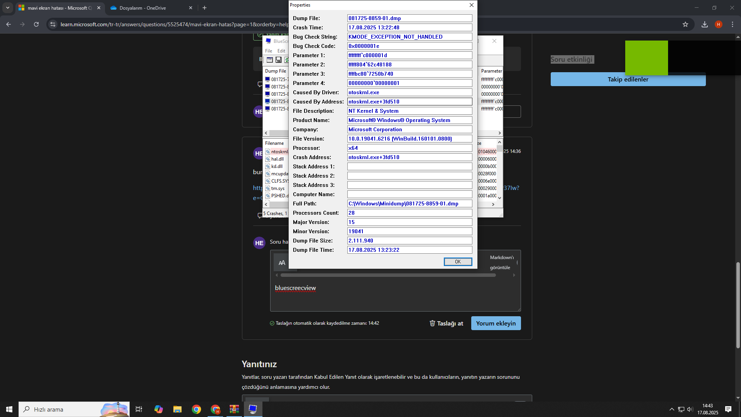Click the AA text formatting toolbar button

click(x=282, y=263)
